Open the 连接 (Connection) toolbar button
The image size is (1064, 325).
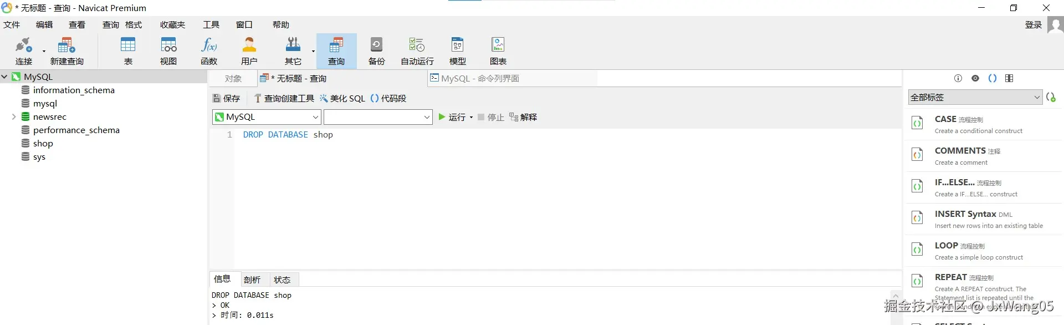(23, 51)
